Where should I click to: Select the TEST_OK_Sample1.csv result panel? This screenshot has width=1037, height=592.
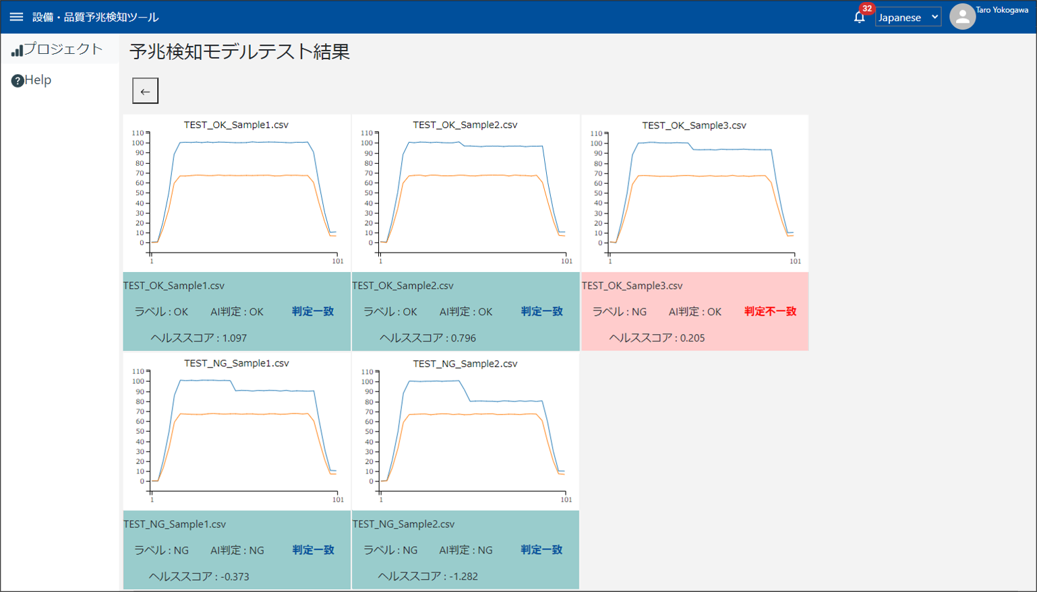[237, 312]
